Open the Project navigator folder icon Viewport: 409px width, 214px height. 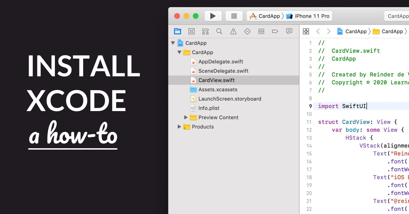coord(178,31)
